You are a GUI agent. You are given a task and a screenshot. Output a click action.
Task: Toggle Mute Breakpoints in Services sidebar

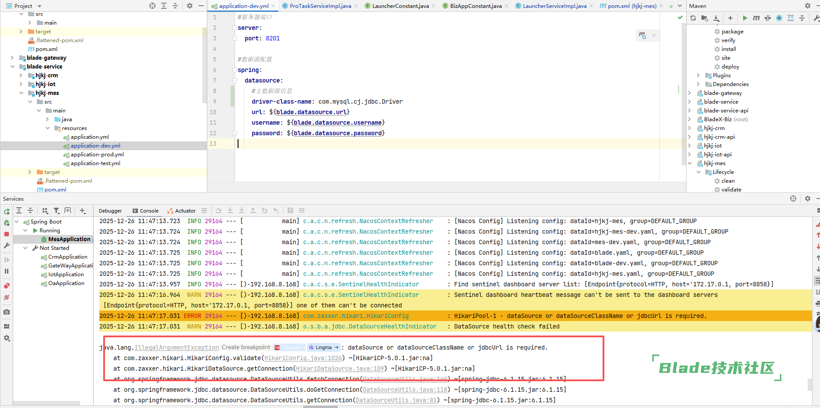7,297
